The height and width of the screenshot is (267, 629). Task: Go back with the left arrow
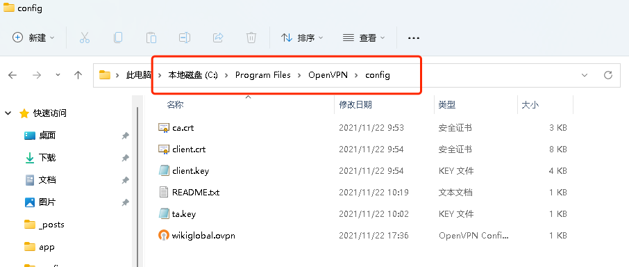click(12, 75)
